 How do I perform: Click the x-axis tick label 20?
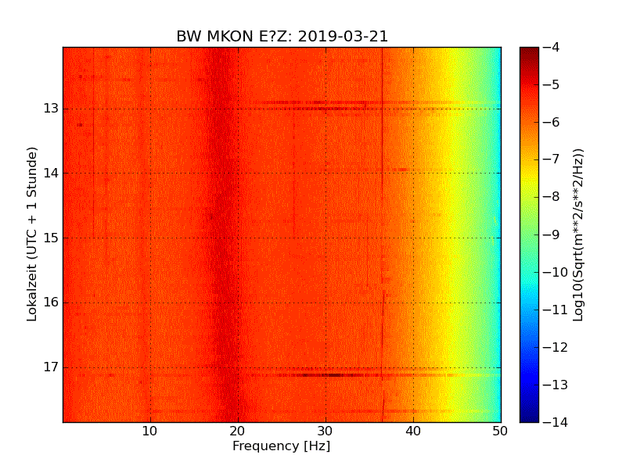238,431
